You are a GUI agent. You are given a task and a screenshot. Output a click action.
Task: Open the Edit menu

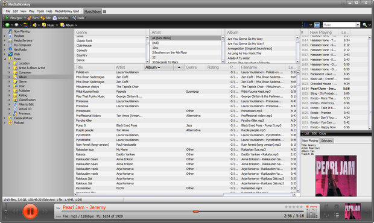click(x=15, y=11)
